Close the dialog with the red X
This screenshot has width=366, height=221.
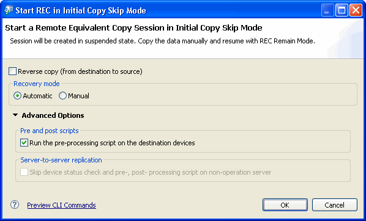point(356,10)
